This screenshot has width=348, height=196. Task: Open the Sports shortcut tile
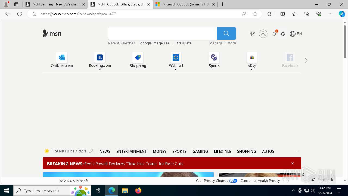[x=214, y=60]
